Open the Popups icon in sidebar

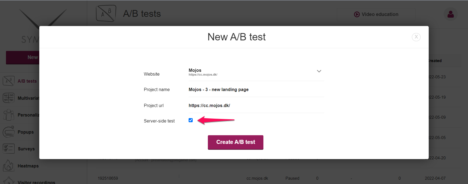point(8,132)
